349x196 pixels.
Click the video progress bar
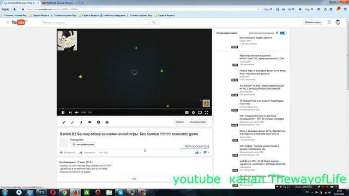[x=134, y=109]
